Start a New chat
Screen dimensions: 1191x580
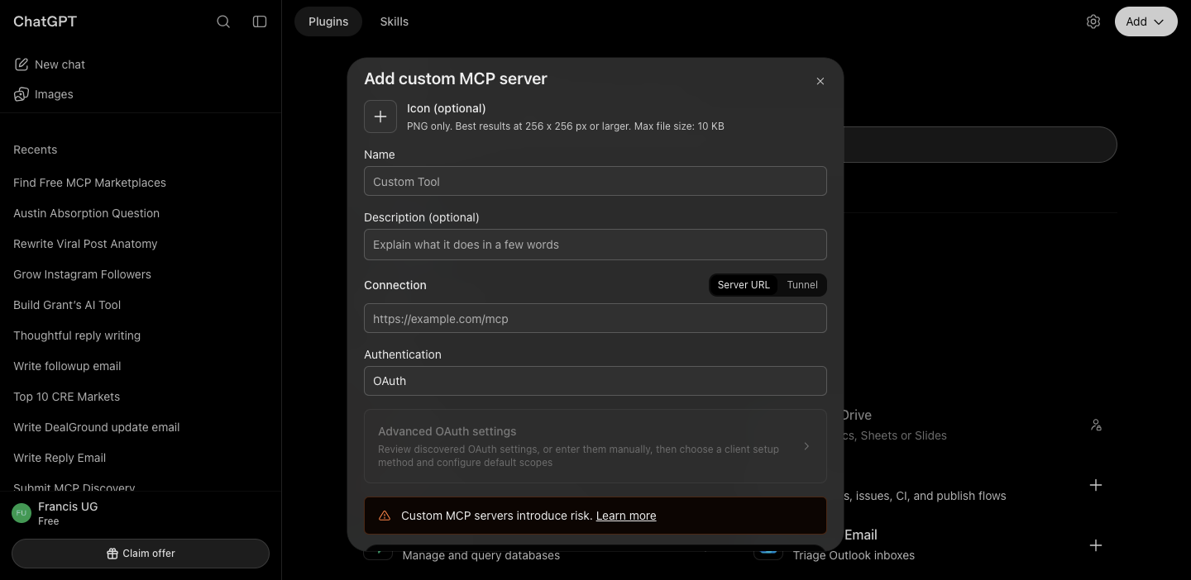(141, 64)
